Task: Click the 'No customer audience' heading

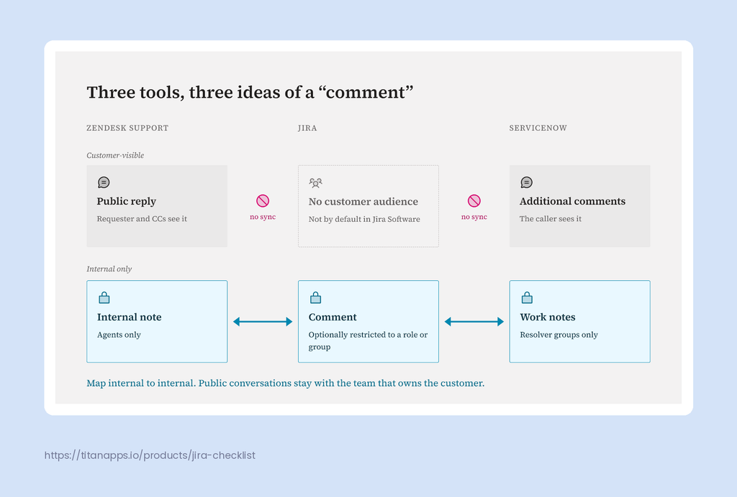Action: (363, 202)
